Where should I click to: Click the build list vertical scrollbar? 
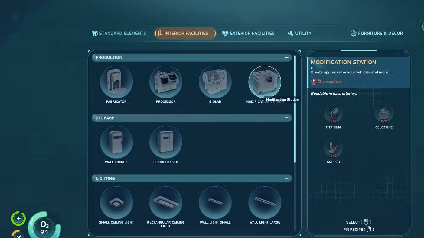(x=295, y=109)
